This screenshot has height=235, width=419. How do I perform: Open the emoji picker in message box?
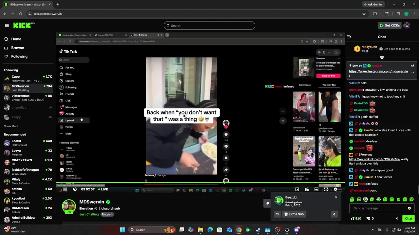(409, 208)
